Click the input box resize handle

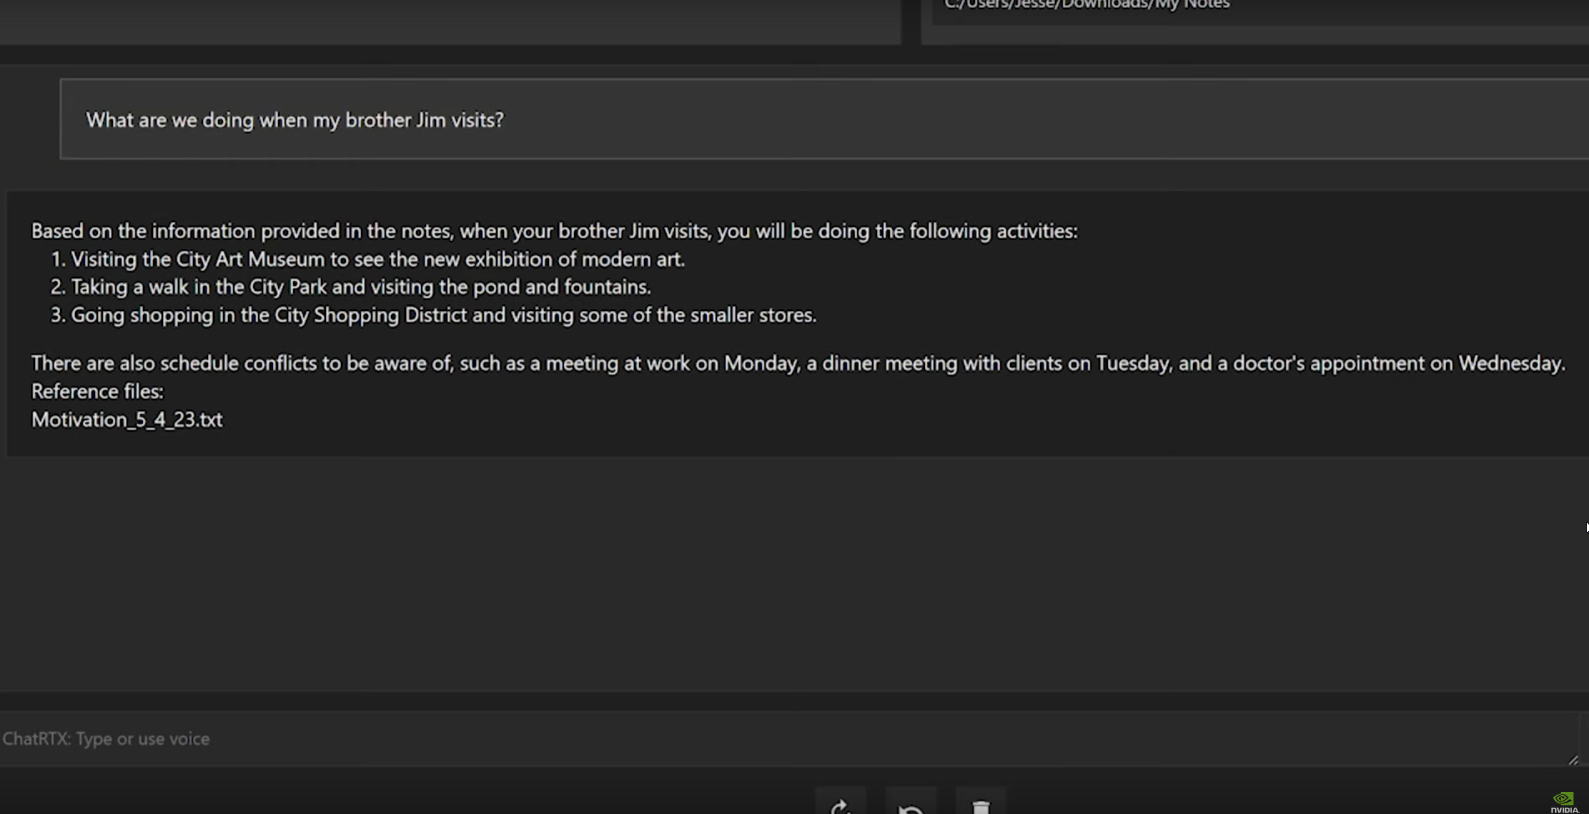[x=1573, y=760]
